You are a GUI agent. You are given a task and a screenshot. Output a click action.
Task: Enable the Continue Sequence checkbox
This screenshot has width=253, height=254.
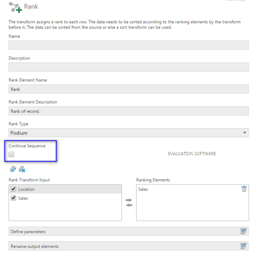coord(11,154)
